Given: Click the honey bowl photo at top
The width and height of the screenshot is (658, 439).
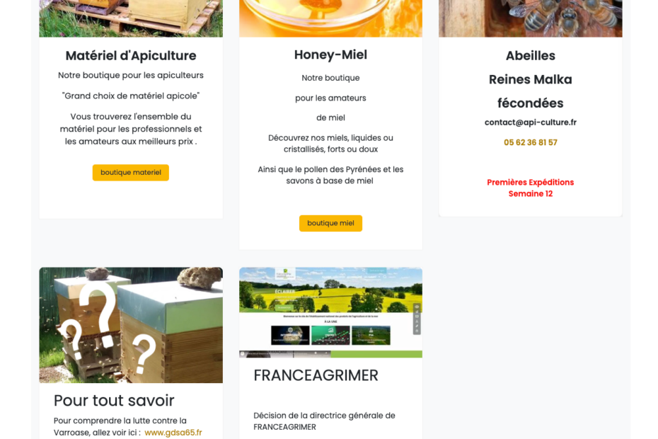Looking at the screenshot, I should (330, 18).
